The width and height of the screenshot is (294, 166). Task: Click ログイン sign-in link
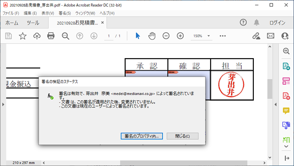coord(277,23)
